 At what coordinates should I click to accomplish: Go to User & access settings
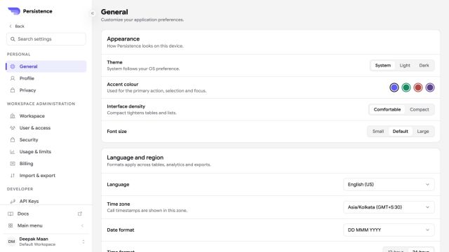point(46,127)
